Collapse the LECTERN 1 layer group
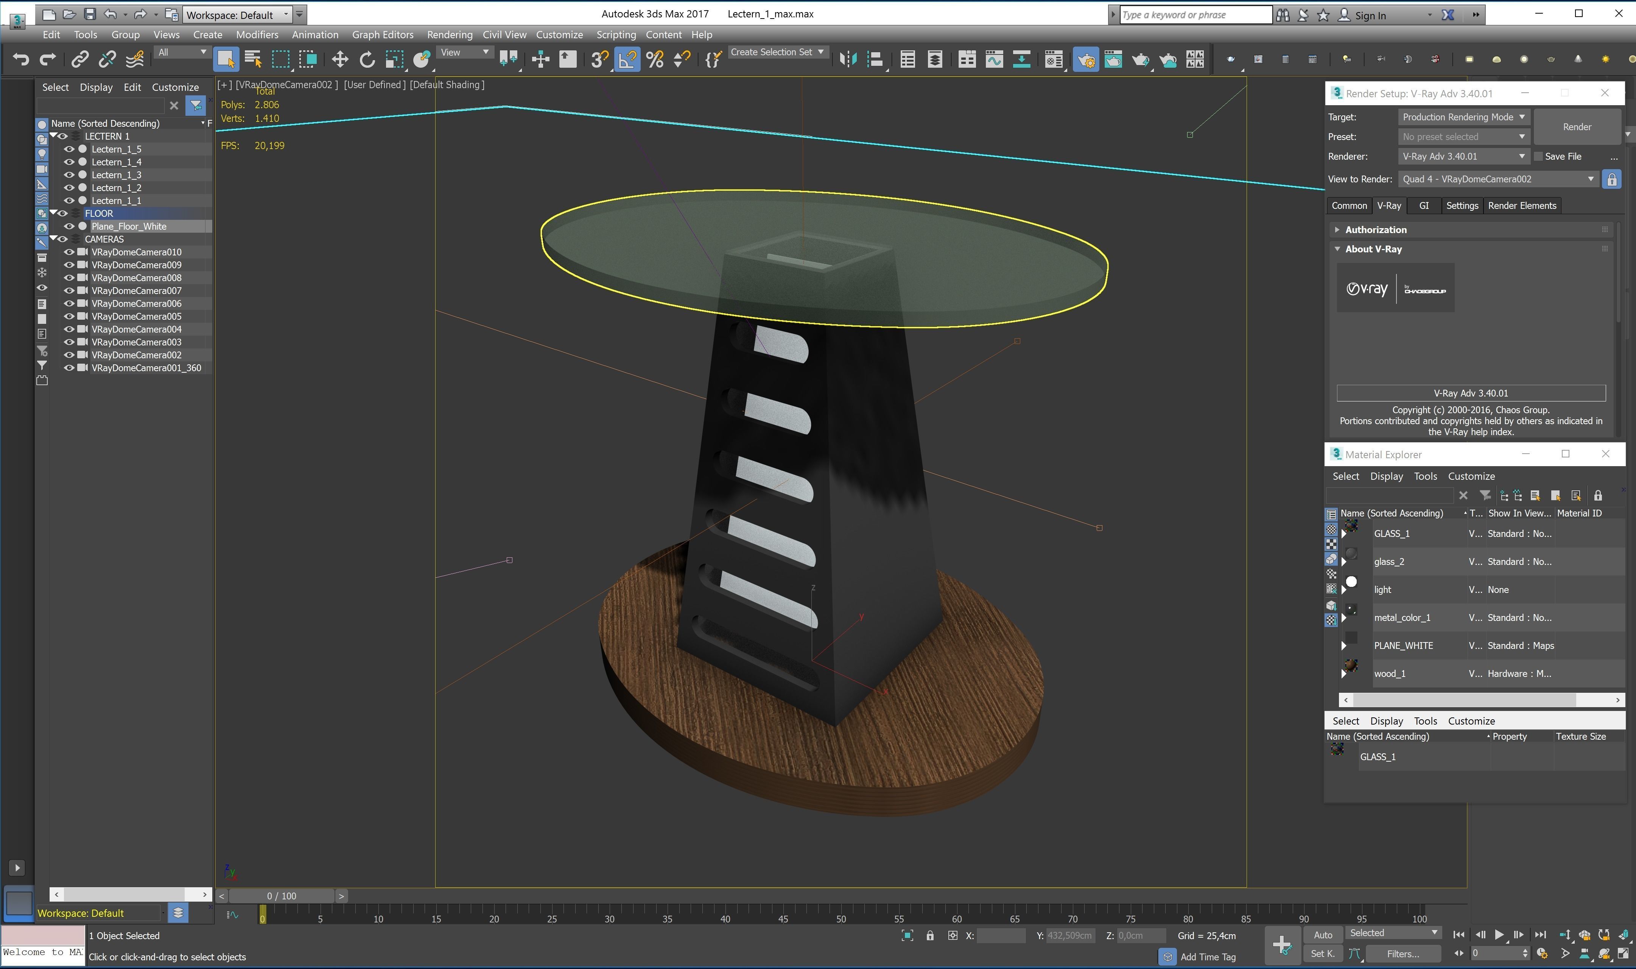Viewport: 1636px width, 969px height. click(54, 136)
